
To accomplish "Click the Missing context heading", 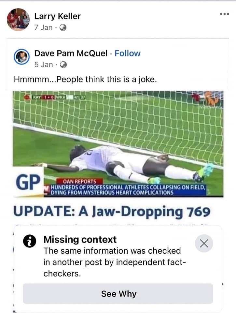I will [x=80, y=240].
